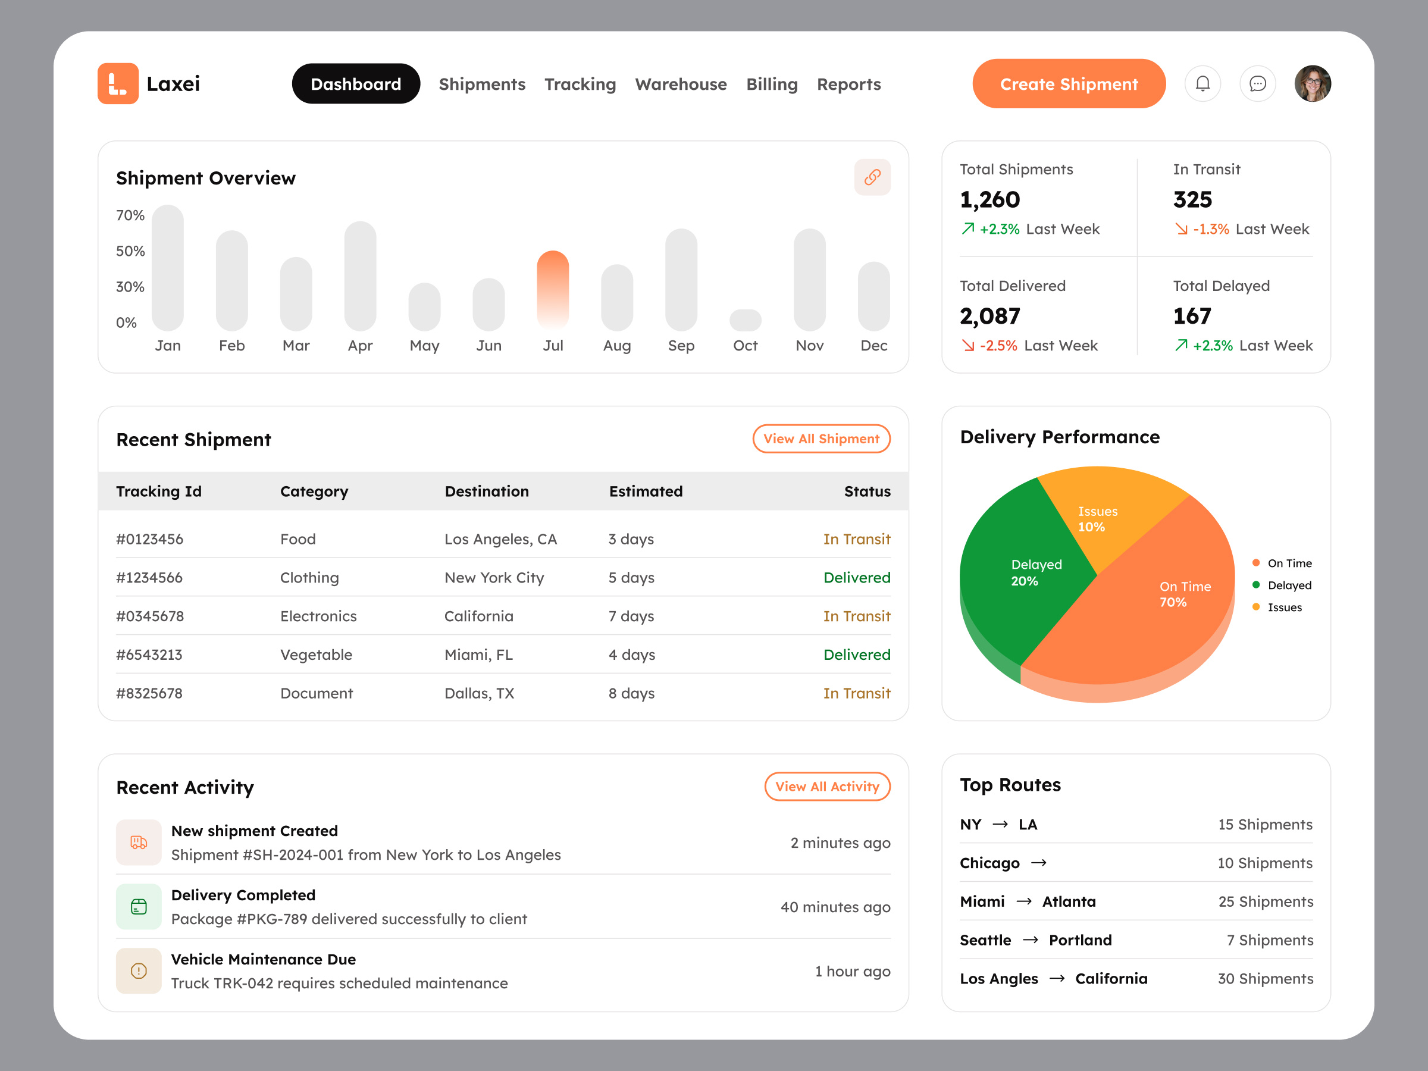Viewport: 1428px width, 1071px height.
Task: Click the Total Delayed value 167
Action: (1192, 316)
